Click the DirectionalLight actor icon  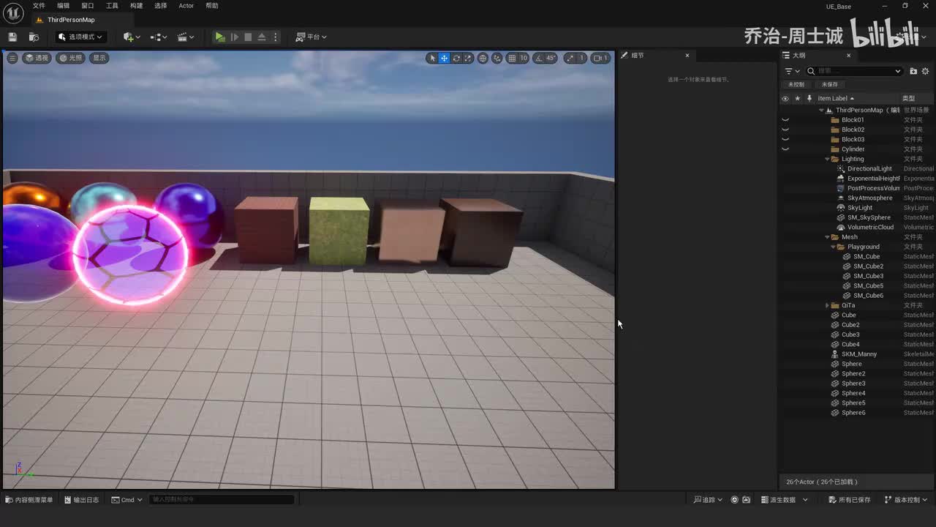[841, 168]
